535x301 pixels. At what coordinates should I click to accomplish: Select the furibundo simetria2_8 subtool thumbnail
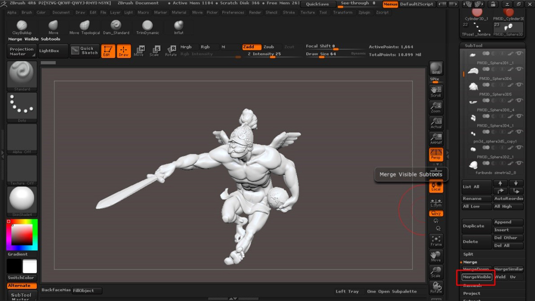pyautogui.click(x=473, y=164)
